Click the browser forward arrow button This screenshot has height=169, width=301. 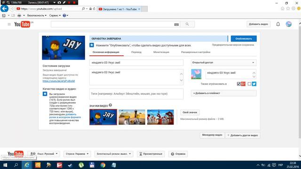[12, 9]
